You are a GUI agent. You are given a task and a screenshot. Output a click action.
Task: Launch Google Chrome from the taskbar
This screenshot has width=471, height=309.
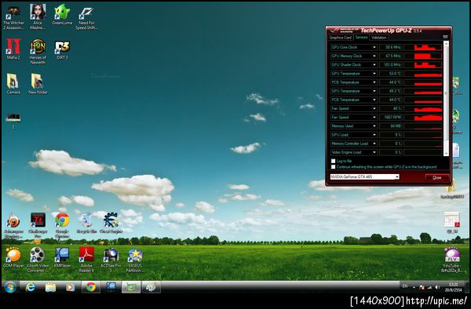coord(90,287)
